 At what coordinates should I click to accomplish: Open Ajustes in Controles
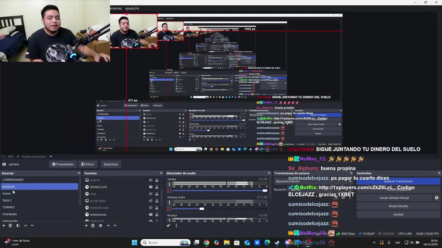click(398, 214)
